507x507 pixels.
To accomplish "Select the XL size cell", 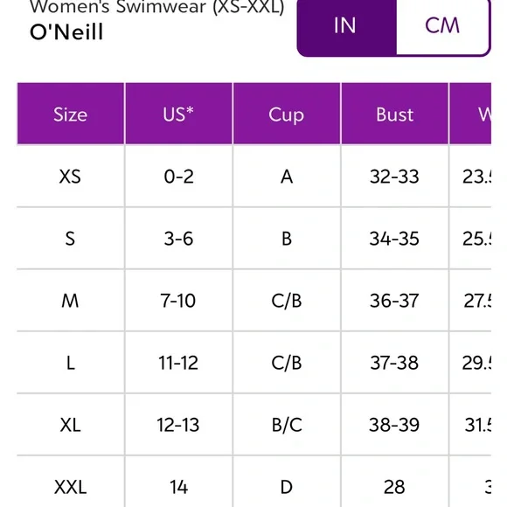I will point(70,425).
